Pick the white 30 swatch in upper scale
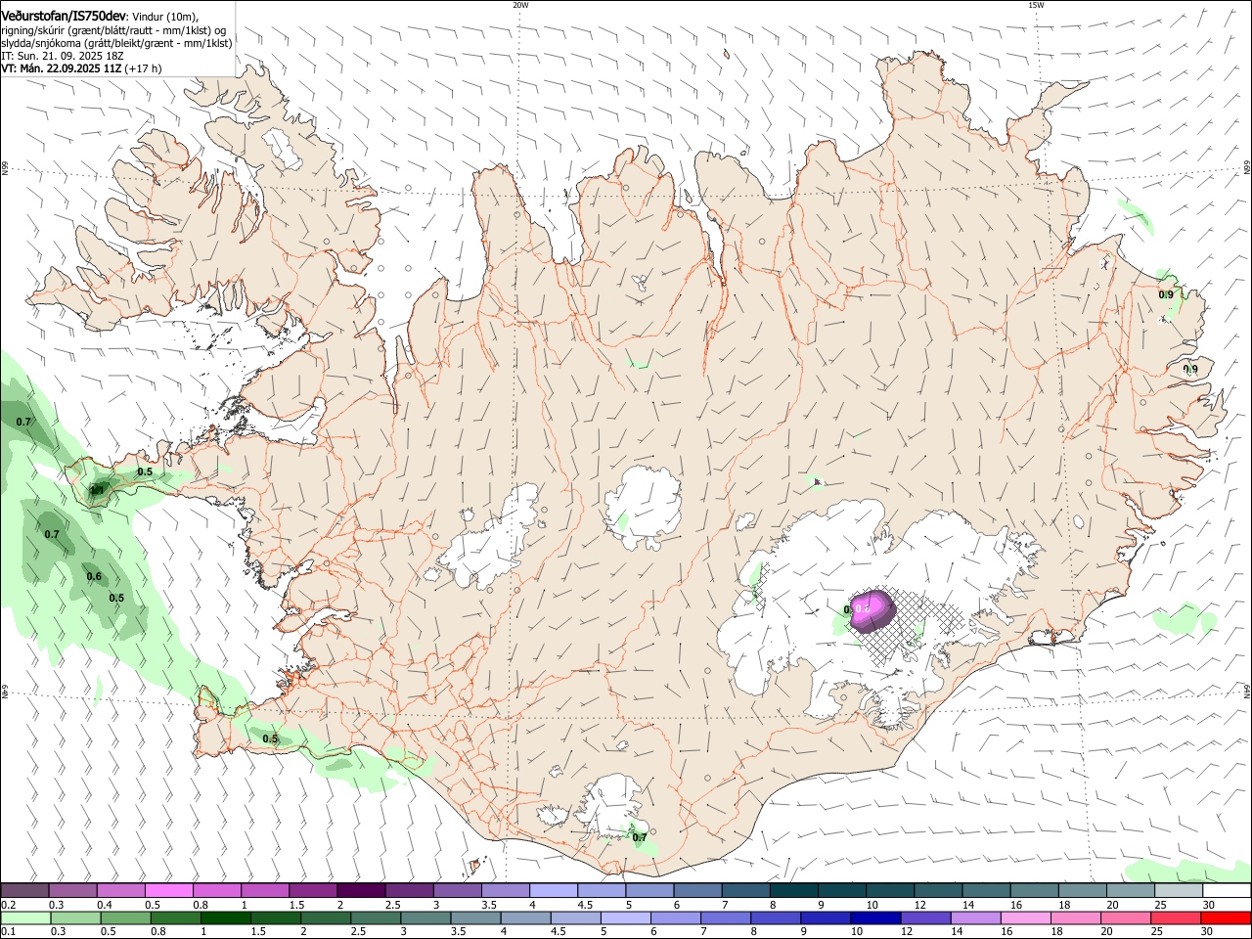Image resolution: width=1252 pixels, height=939 pixels. click(x=1227, y=891)
